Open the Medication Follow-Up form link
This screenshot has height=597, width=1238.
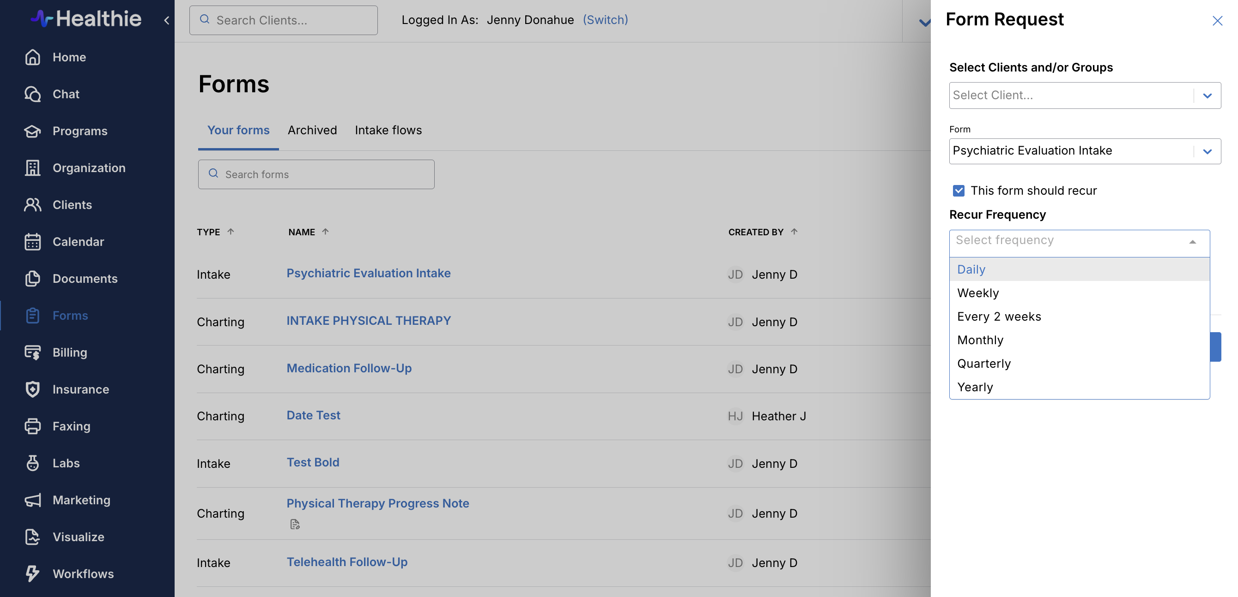pos(349,368)
